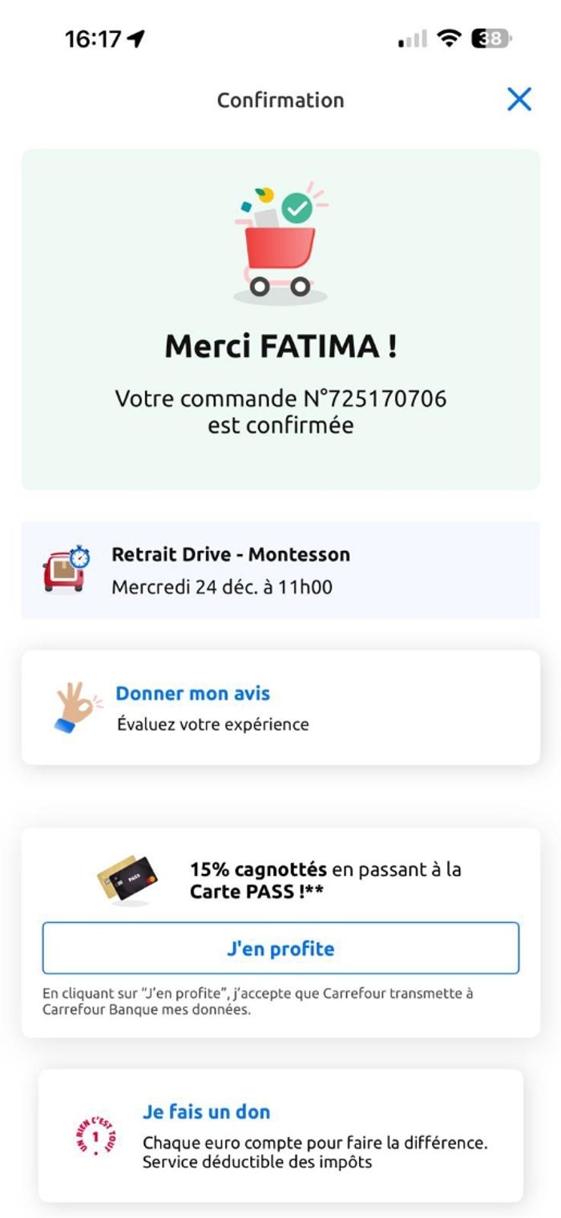The image size is (561, 1218).
Task: Tap the 'Un rien c'est tout' donation logo
Action: click(95, 1135)
